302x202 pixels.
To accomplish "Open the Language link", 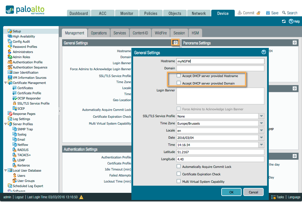I will (x=294, y=197).
